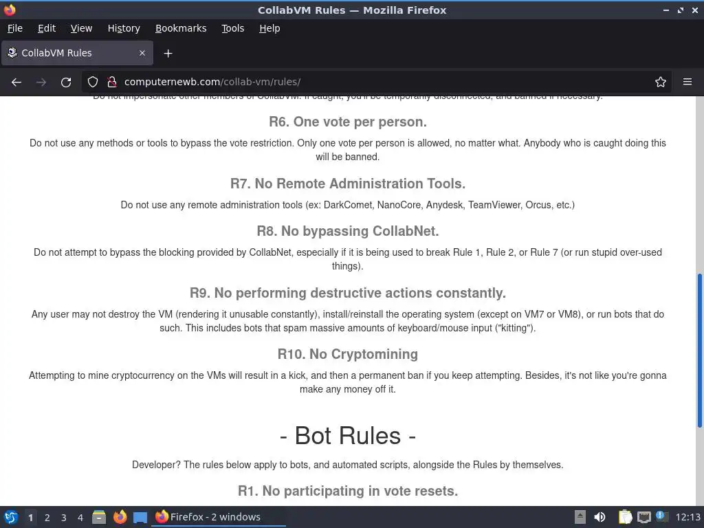Click the '- Bot Rules -' section title
Viewport: 704px width, 528px height.
348,435
